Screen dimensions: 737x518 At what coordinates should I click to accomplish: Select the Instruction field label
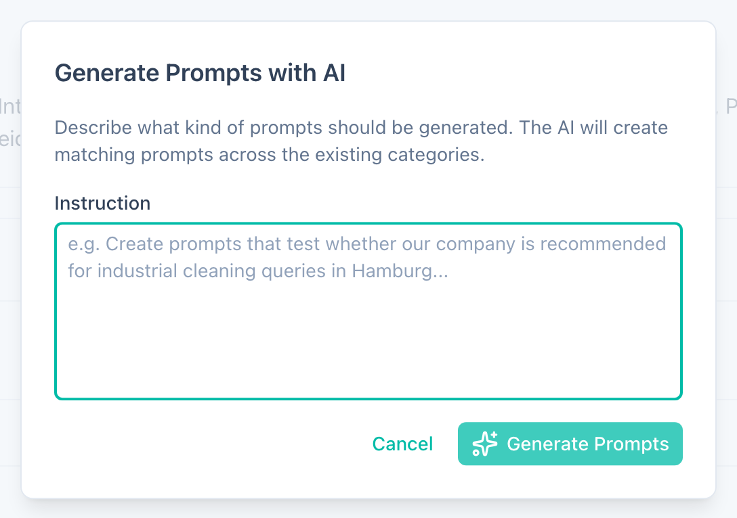tap(102, 203)
